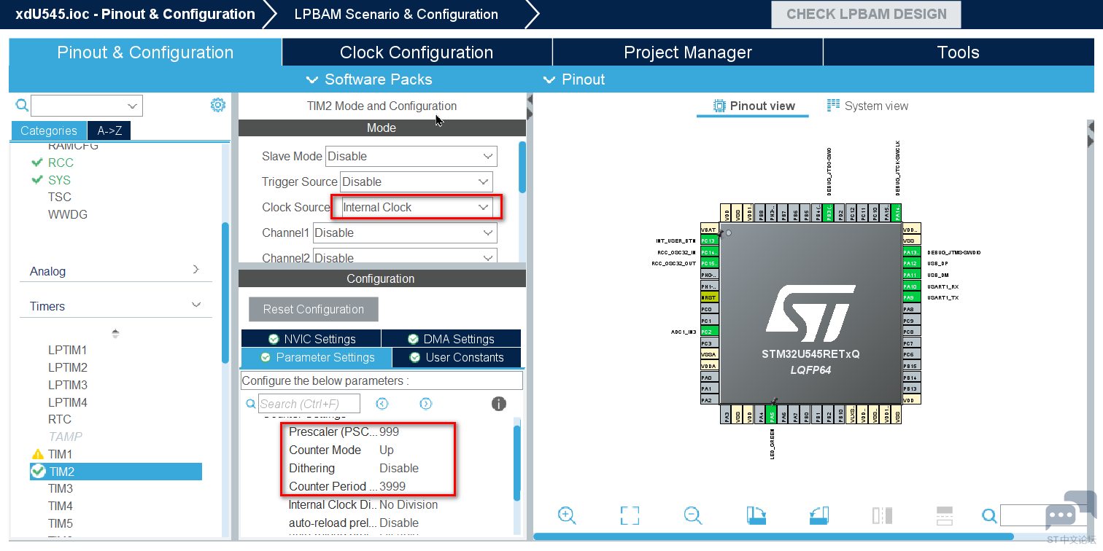Click the parameter Search (Ctrl+F) field

[x=309, y=404]
